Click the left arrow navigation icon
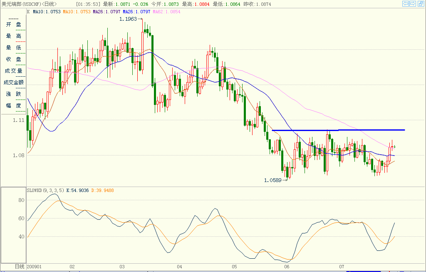 click(406, 3)
